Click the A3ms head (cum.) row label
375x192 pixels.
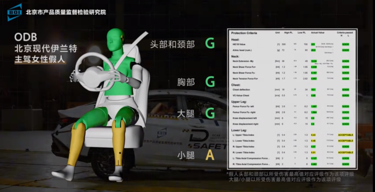pyautogui.click(x=242, y=50)
